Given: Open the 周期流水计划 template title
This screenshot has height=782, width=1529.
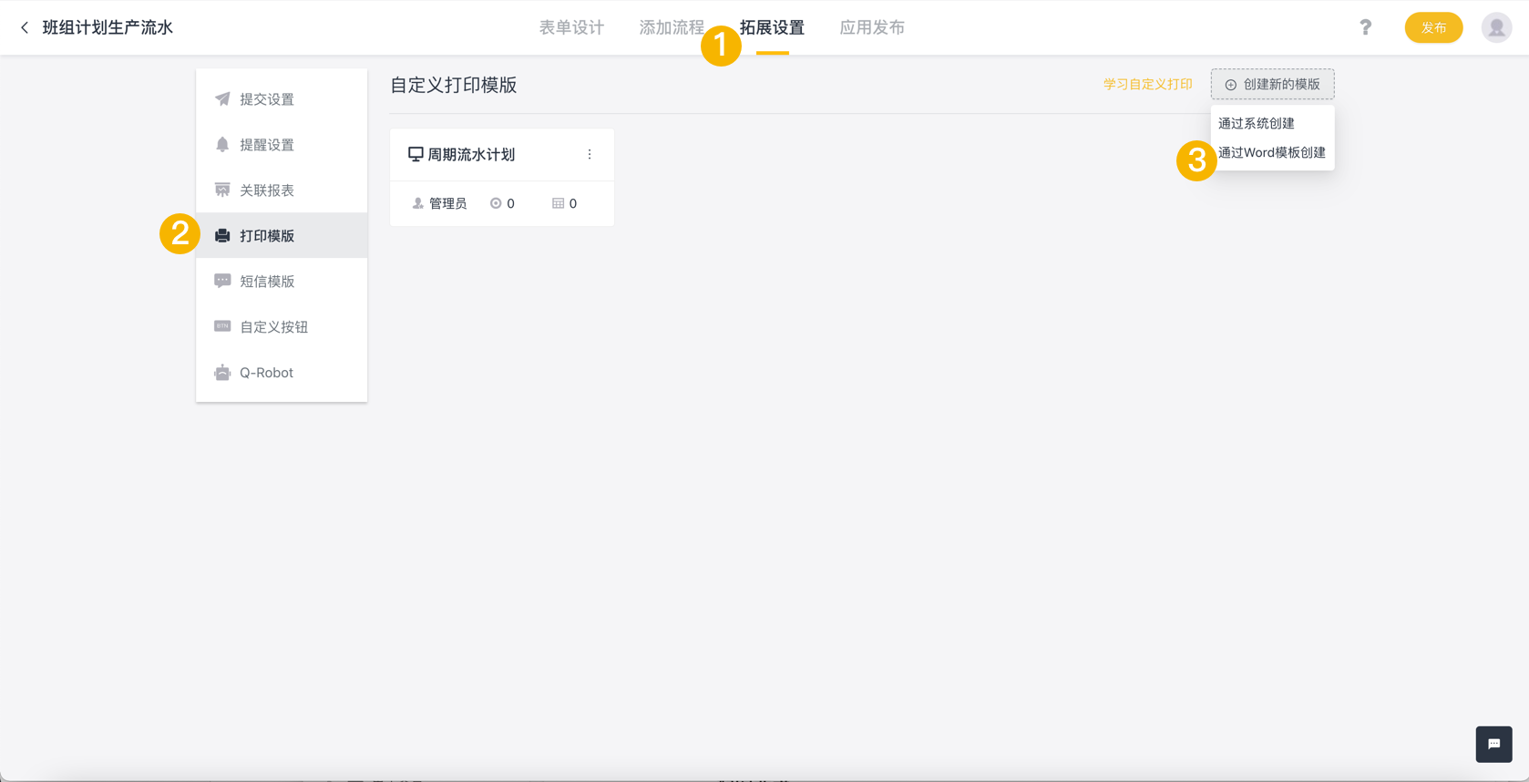Looking at the screenshot, I should click(471, 154).
